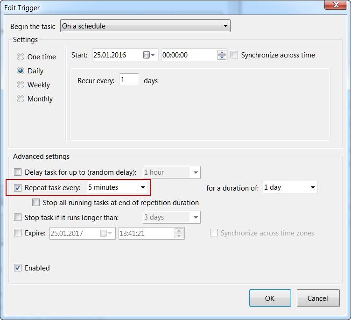Toggle Delay task for up to checkbox
351x320 pixels.
pos(18,172)
